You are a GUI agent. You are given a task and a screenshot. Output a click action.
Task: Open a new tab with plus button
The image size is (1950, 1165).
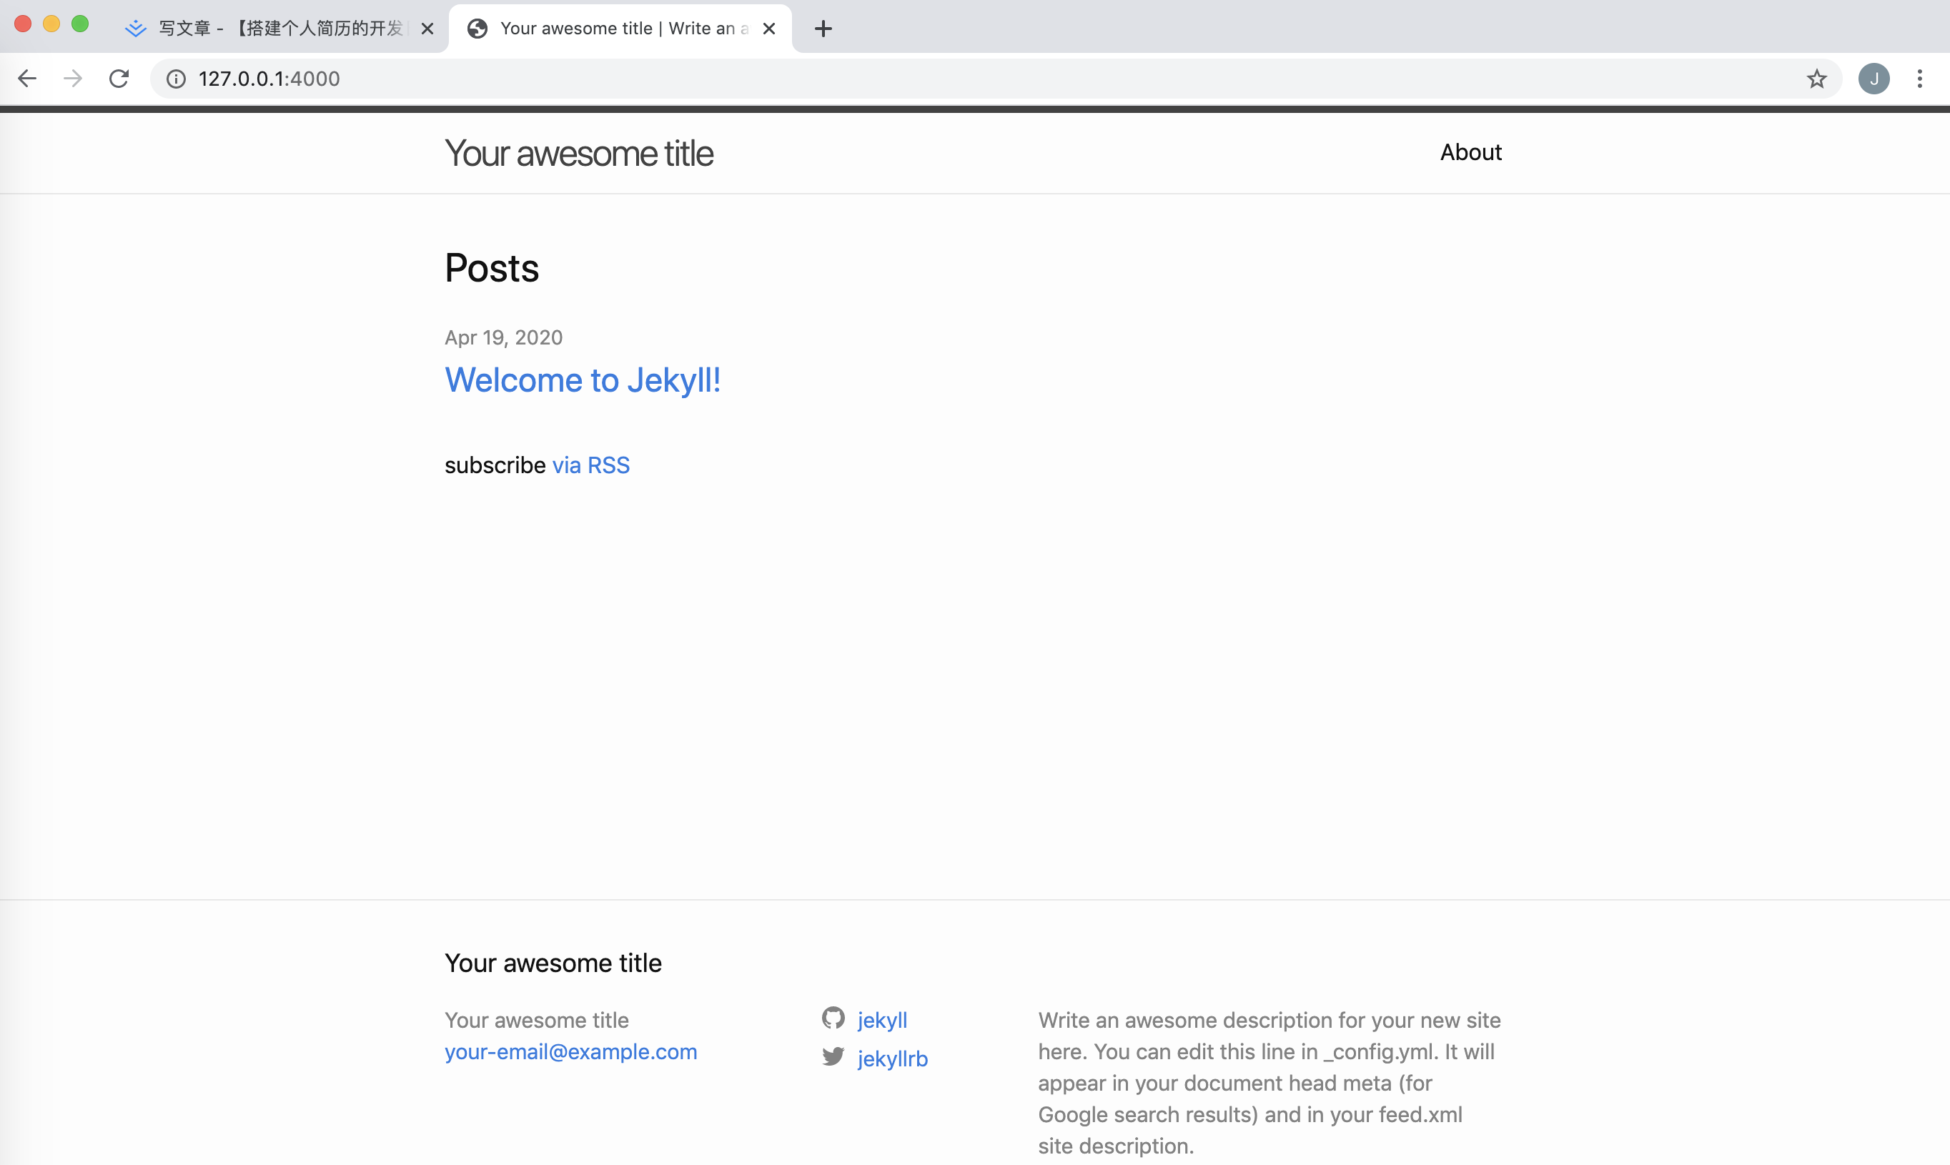coord(823,29)
